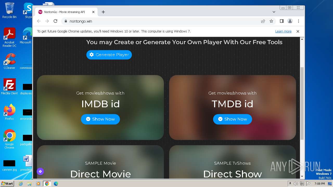Open the Chrome side panel icon
This screenshot has height=187, width=333.
pos(281,21)
